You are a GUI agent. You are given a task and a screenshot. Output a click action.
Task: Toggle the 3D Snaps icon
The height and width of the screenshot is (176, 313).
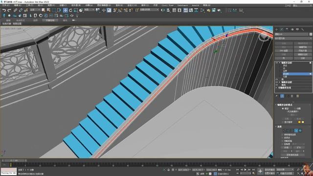pos(115,10)
